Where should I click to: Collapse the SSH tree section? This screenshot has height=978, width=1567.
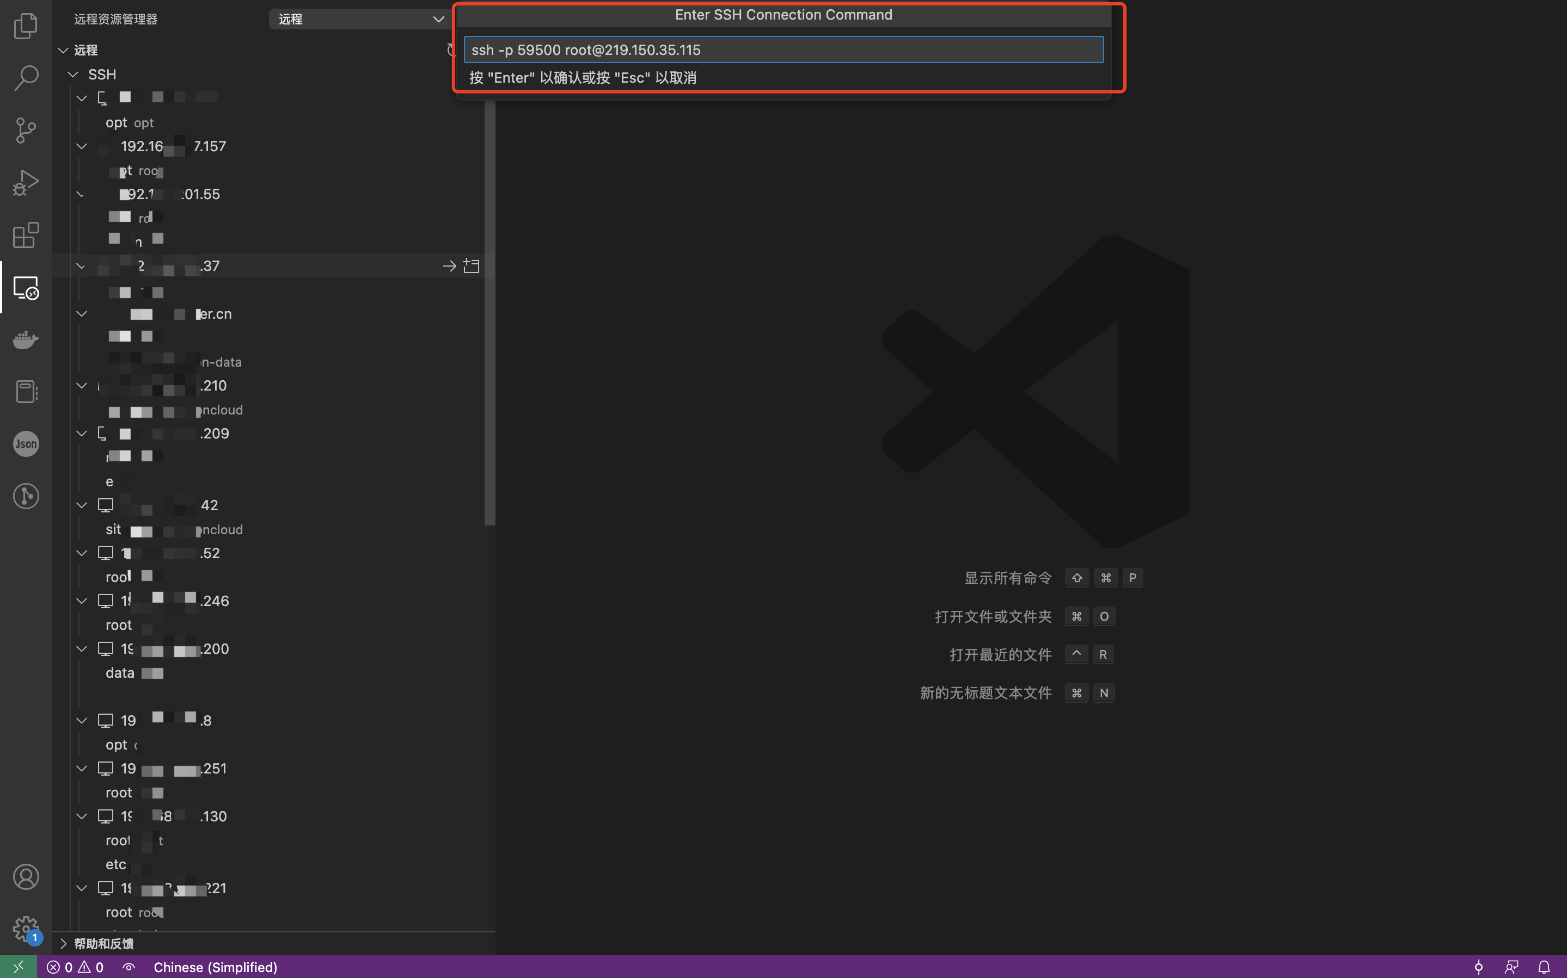pyautogui.click(x=73, y=75)
